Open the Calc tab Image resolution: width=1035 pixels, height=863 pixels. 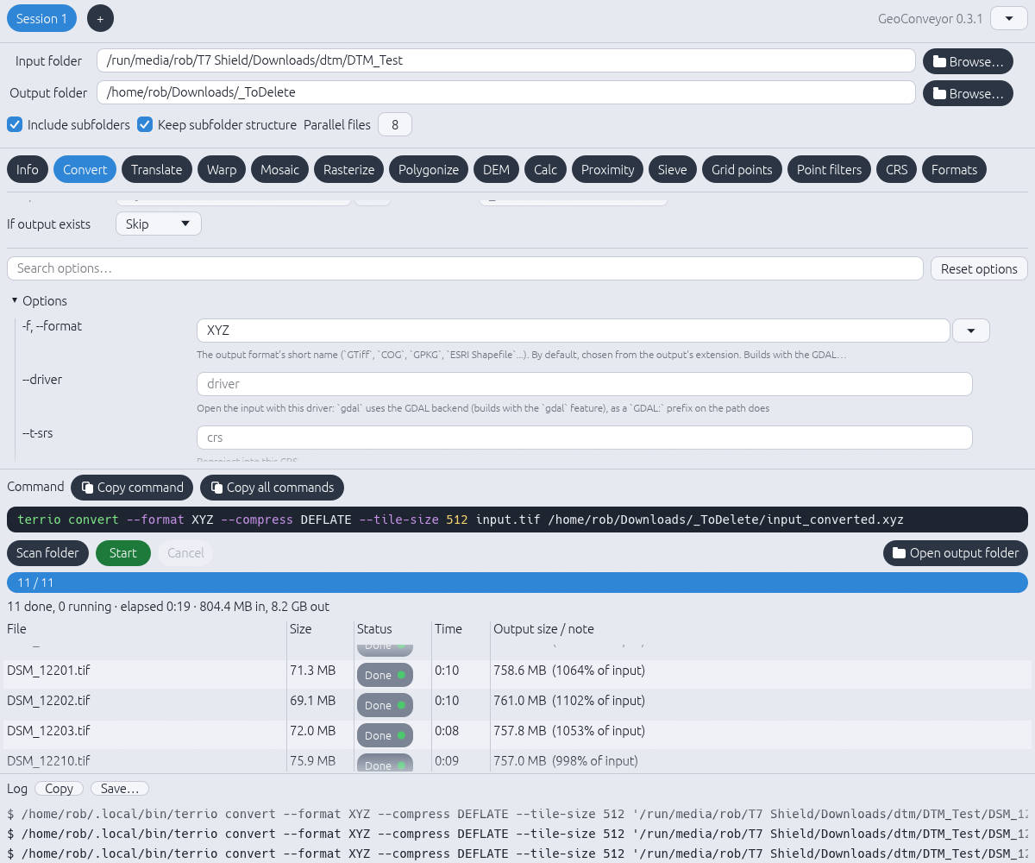545,169
